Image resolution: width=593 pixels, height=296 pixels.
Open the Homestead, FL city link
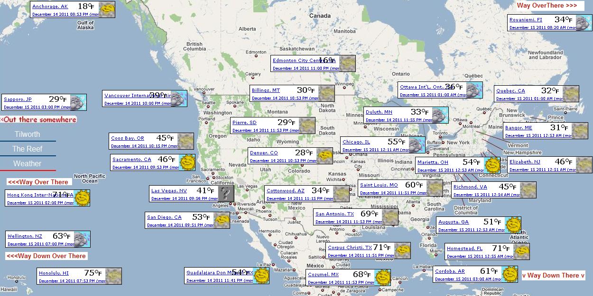(x=465, y=249)
